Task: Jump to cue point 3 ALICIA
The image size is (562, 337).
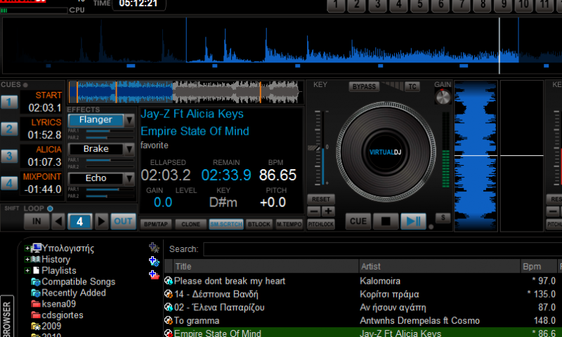Action: point(9,156)
